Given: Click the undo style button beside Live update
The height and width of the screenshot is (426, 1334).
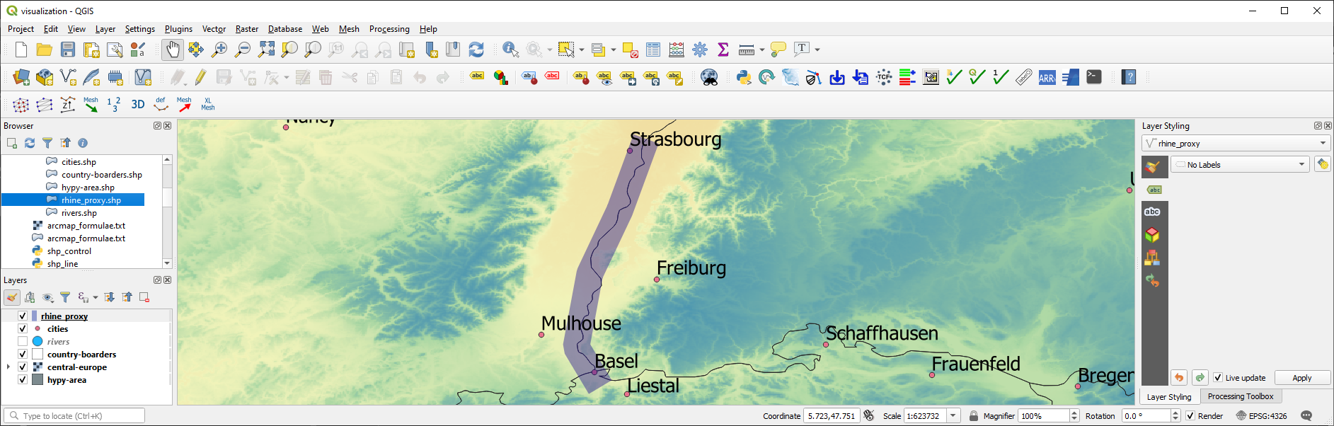Looking at the screenshot, I should point(1178,378).
